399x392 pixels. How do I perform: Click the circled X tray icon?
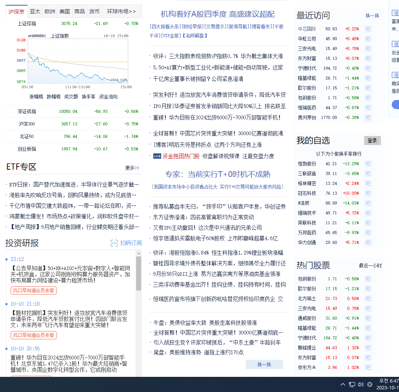tap(370, 384)
